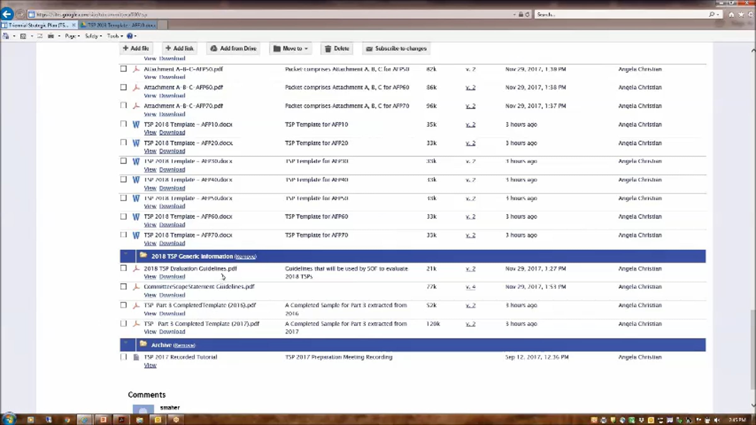
Task: Check the box for Attachment A-B-C-AFP60.pdf
Action: [x=123, y=87]
